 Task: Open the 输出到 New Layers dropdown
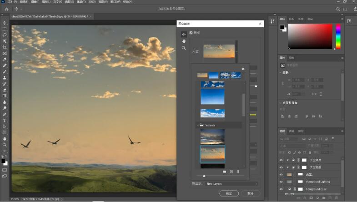(231, 184)
